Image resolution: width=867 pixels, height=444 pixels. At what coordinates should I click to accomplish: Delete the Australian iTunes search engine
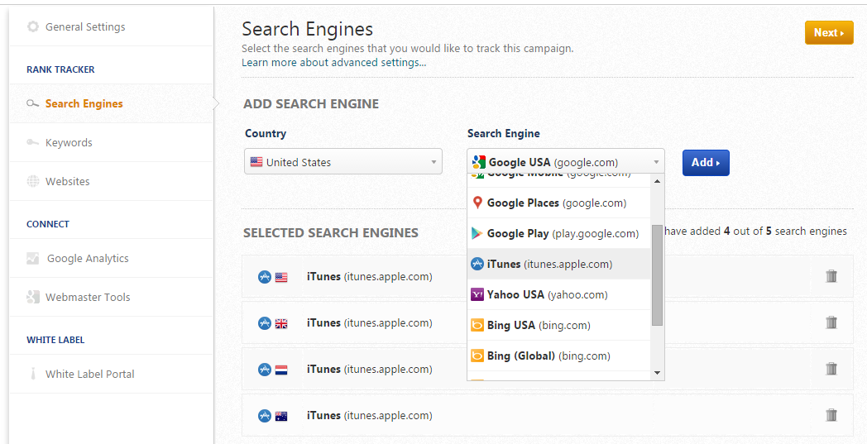click(831, 415)
